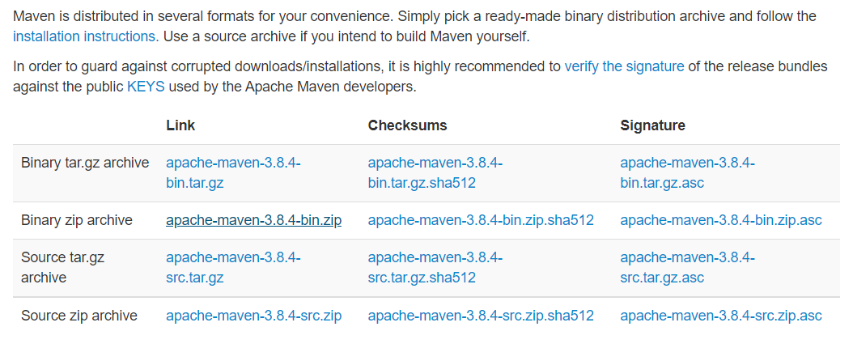This screenshot has width=853, height=348.
Task: Open apache-maven-3.8.4-src.tar.gz.sha512 checksum
Action: pyautogui.click(x=435, y=268)
